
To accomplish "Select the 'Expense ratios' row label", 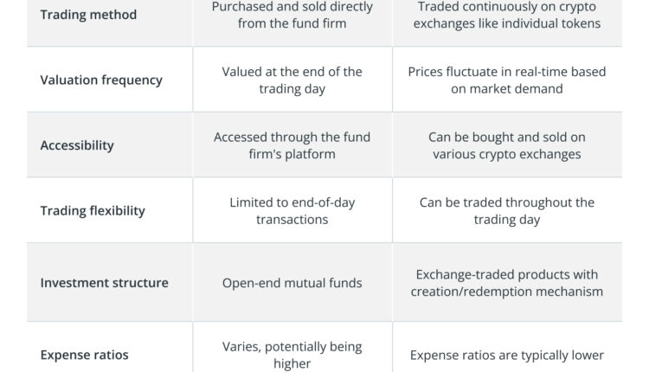I will click(85, 355).
